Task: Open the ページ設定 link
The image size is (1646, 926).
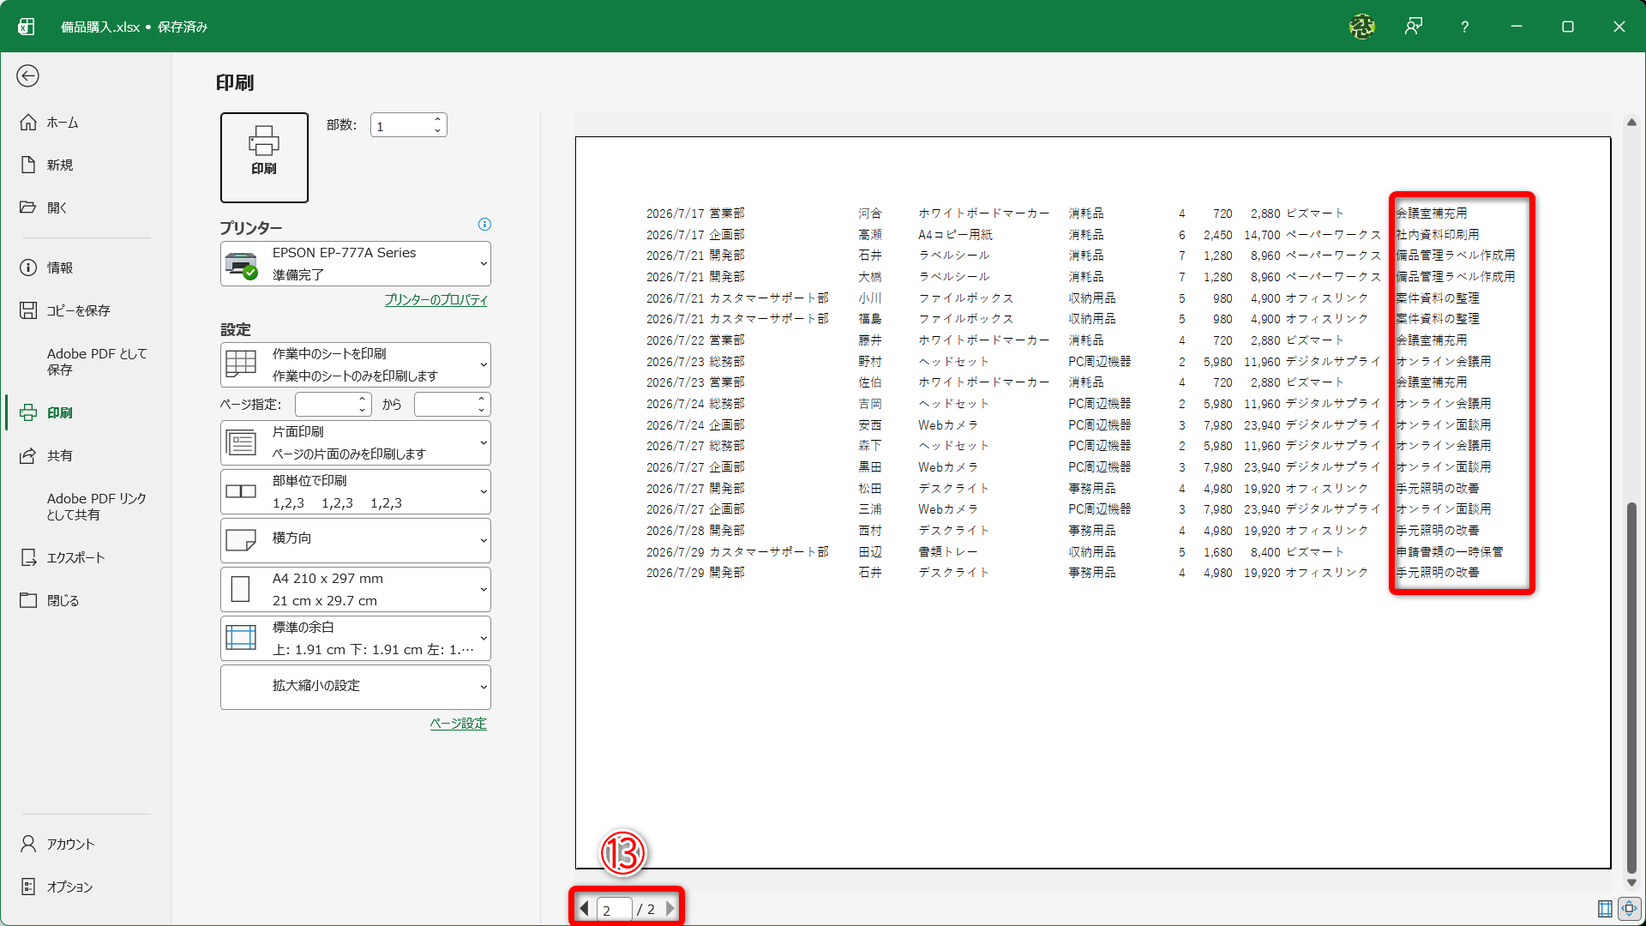Action: tap(458, 724)
